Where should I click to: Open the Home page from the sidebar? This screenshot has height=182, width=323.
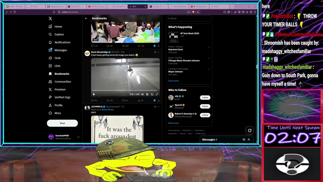click(x=55, y=27)
